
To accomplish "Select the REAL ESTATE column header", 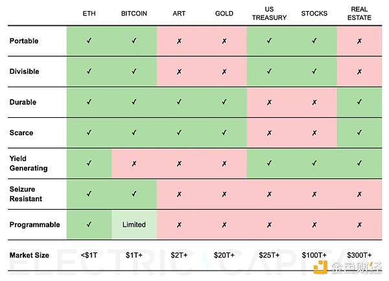I will coord(359,14).
